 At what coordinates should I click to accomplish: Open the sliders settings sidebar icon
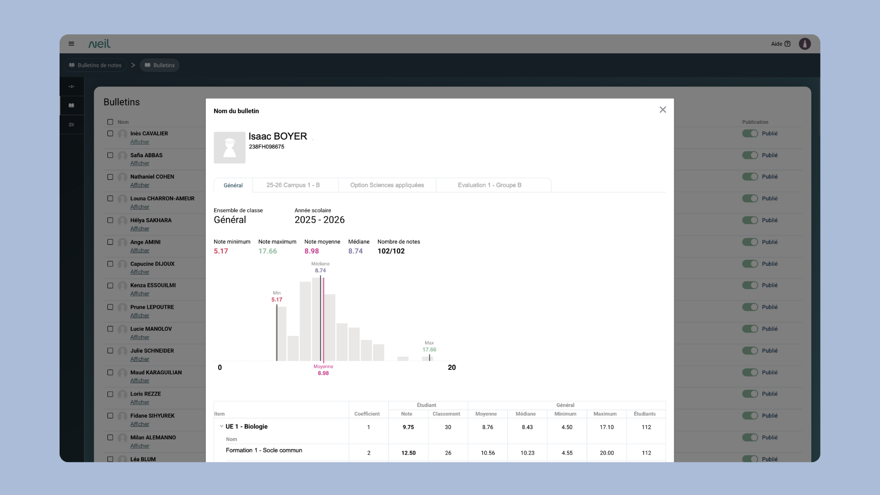[71, 125]
